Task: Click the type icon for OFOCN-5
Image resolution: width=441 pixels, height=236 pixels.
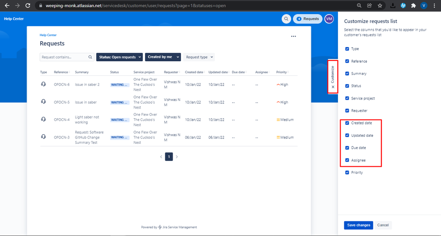Action: pos(43,101)
